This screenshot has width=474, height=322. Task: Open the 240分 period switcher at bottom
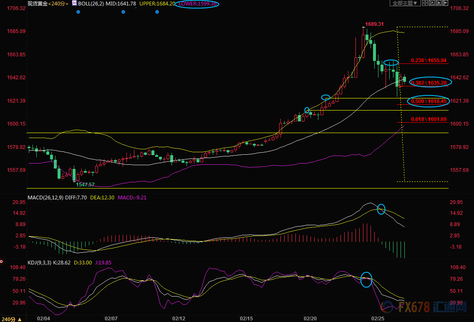pyautogui.click(x=12, y=319)
